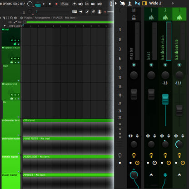This screenshot has height=189, width=189.
Task: Click the PHASER - Mix level breadcrumb
Action: (x=64, y=18)
